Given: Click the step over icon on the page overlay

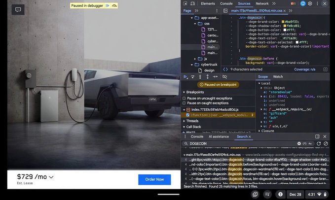Looking at the screenshot, I should click(x=114, y=6).
